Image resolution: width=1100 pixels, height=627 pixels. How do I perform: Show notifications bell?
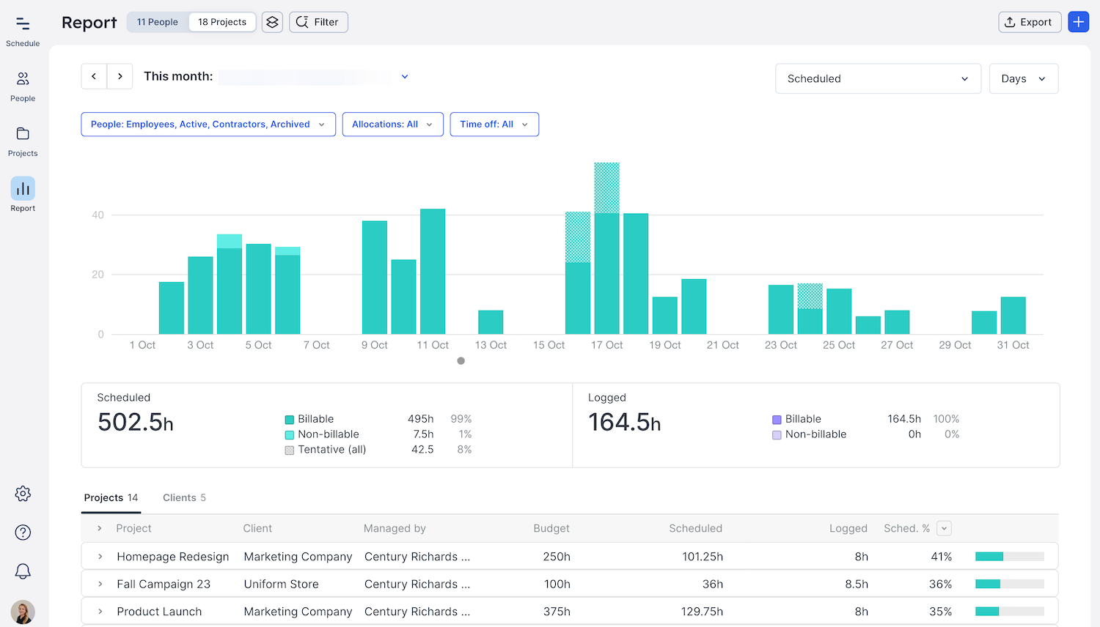click(x=23, y=571)
